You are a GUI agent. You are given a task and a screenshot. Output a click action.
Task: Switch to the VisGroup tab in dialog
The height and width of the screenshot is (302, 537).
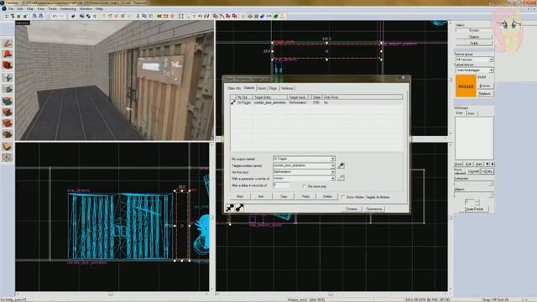tap(287, 88)
